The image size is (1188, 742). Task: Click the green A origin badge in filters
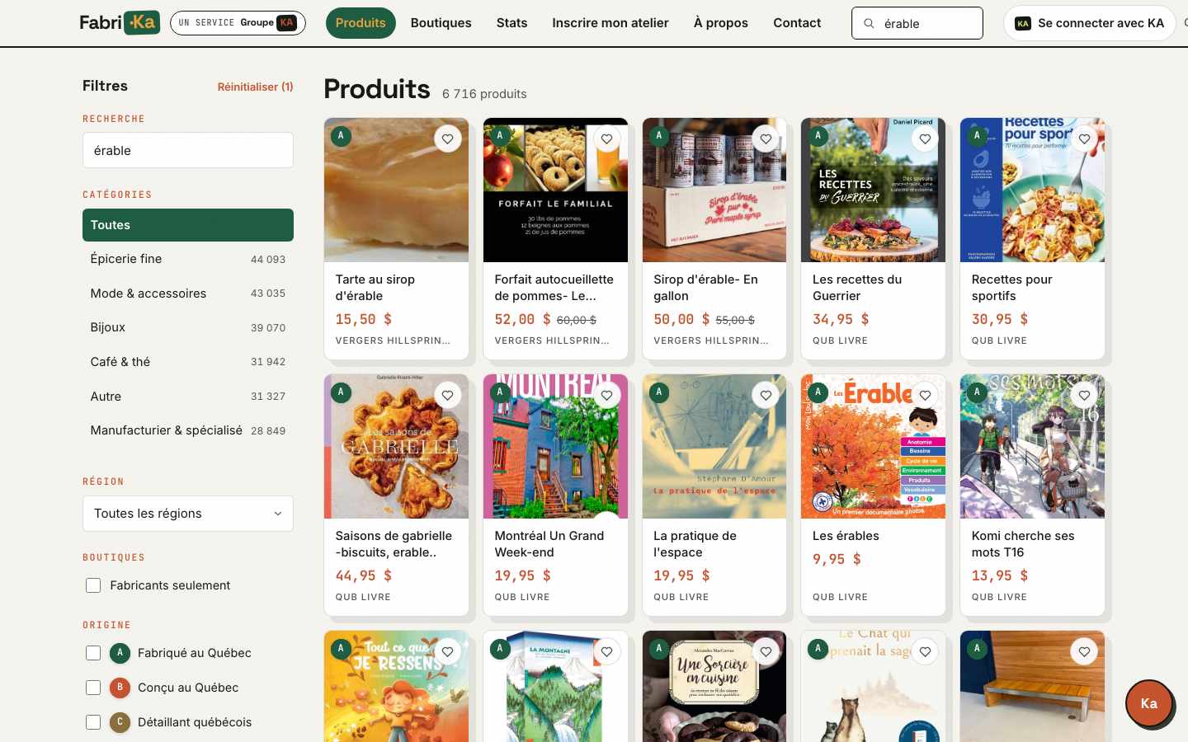point(120,653)
